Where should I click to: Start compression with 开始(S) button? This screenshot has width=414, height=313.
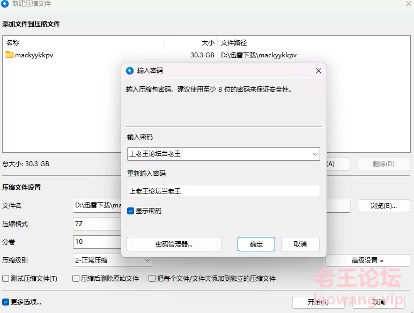[x=318, y=302]
